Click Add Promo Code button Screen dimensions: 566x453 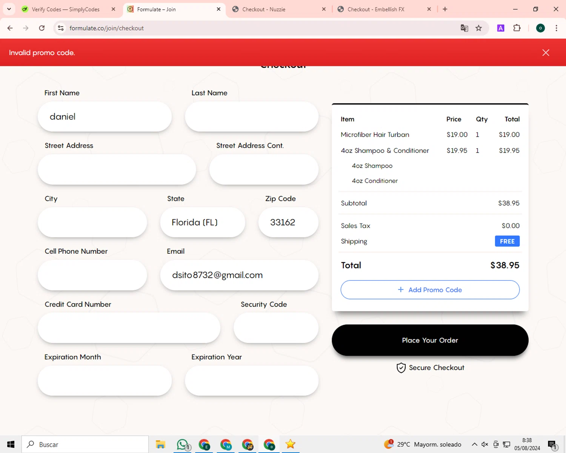(430, 290)
